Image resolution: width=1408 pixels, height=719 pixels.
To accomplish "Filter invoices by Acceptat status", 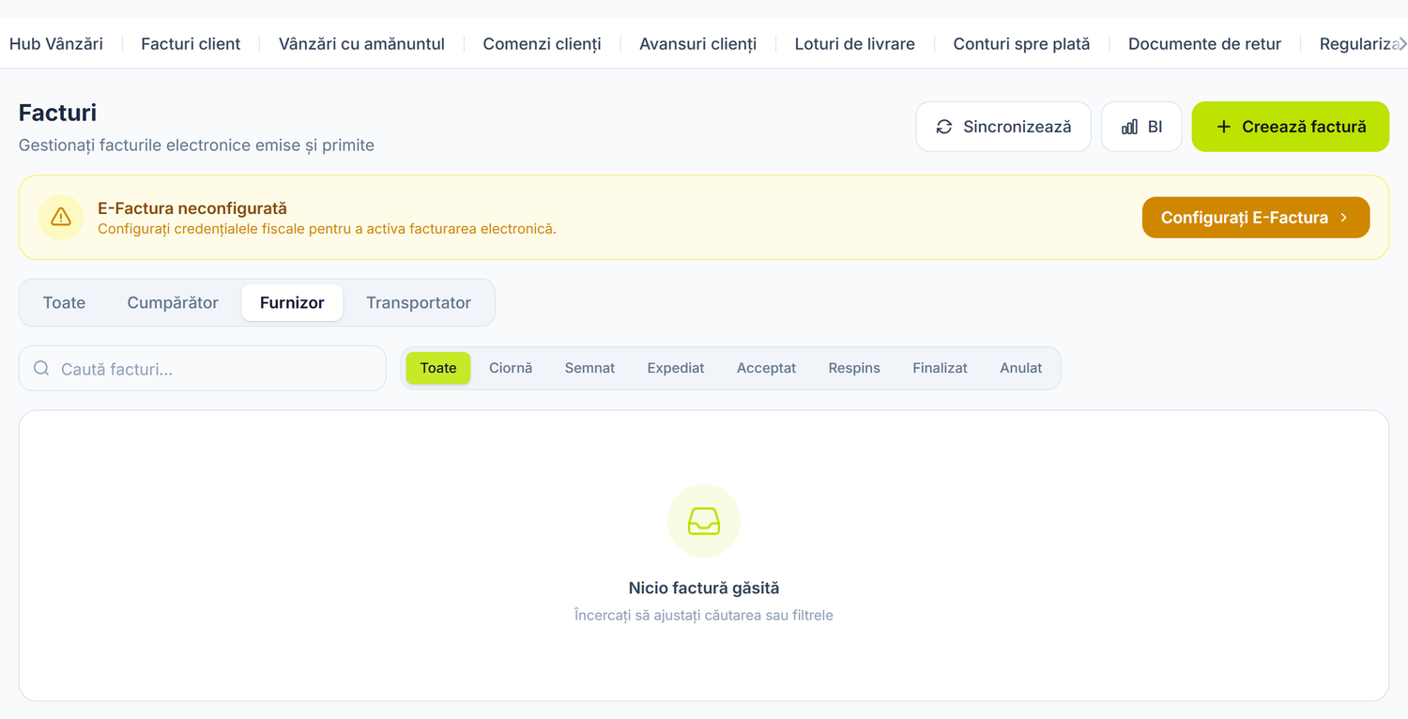I will click(766, 368).
